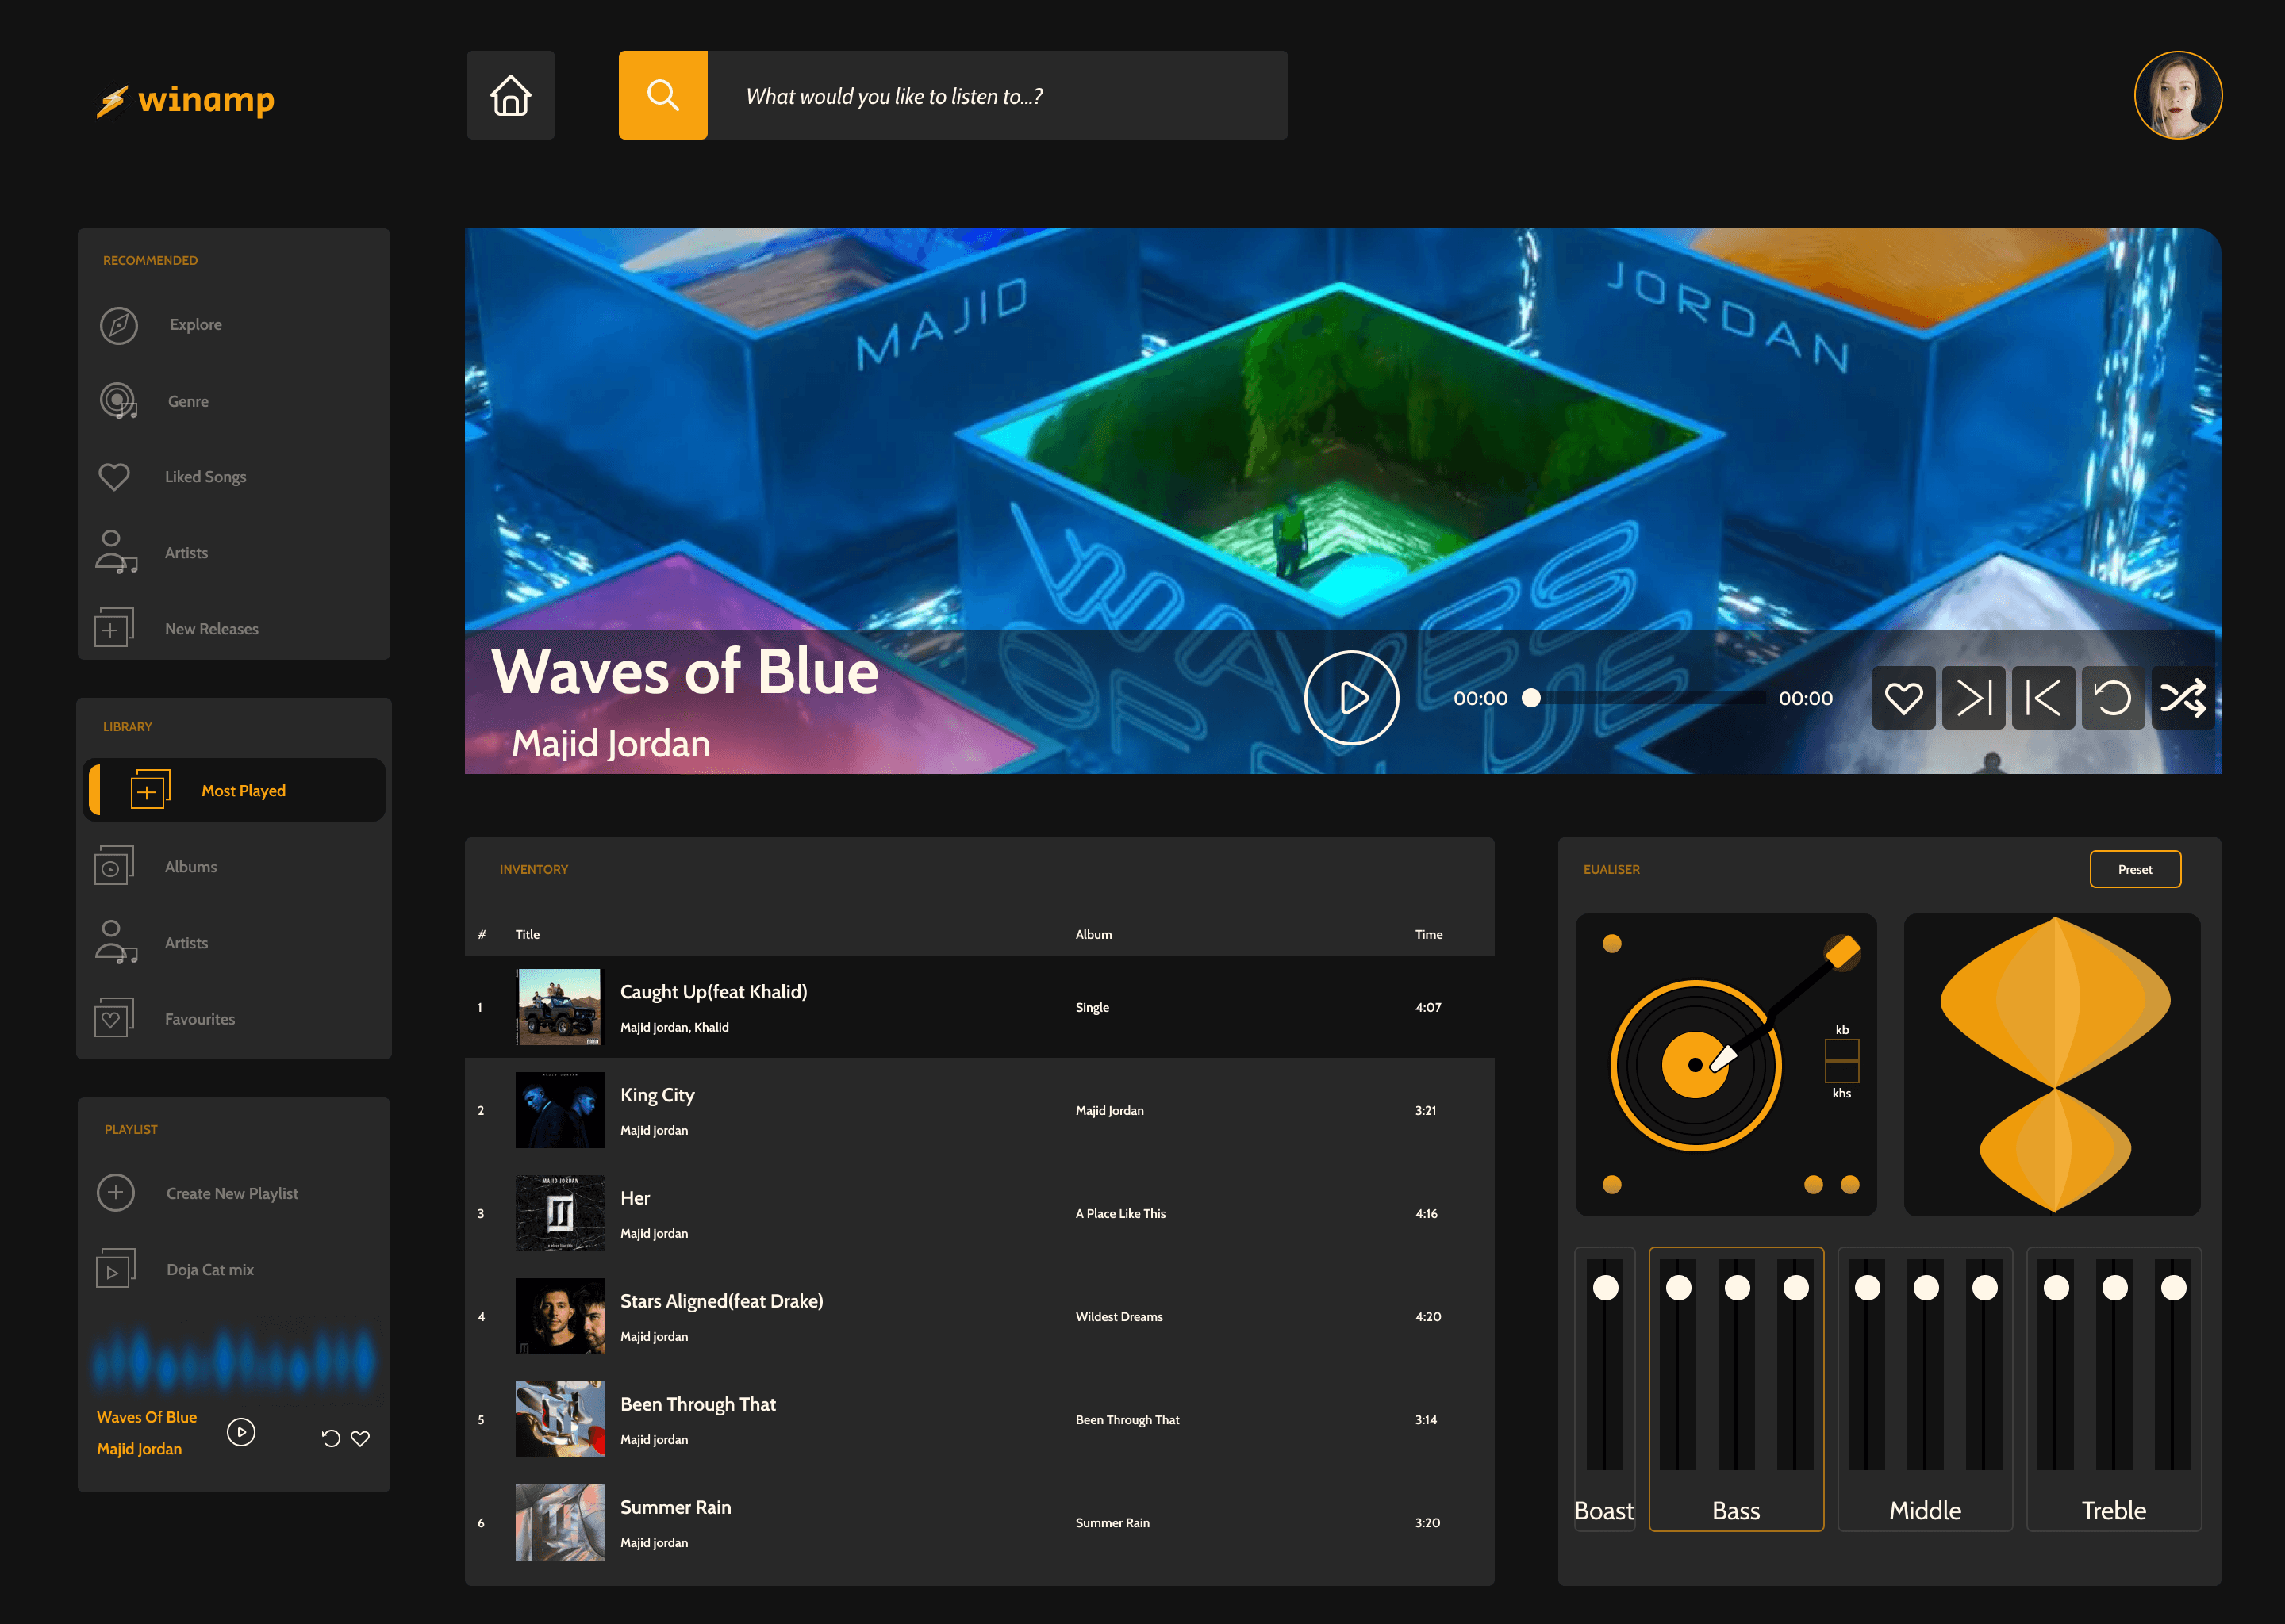Select the Middle equalizer group label
Image resolution: width=2285 pixels, height=1624 pixels.
(1925, 1510)
